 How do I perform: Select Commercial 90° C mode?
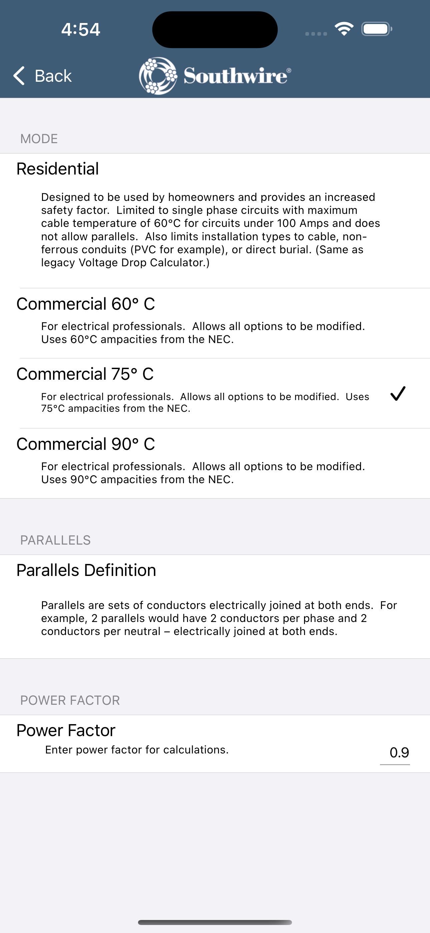[215, 463]
